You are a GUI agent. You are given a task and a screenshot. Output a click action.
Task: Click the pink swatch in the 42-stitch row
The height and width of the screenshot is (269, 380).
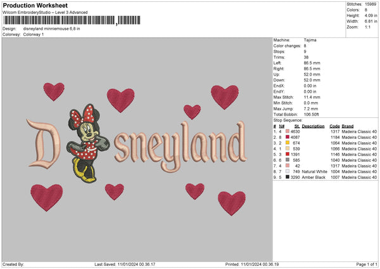288,166
